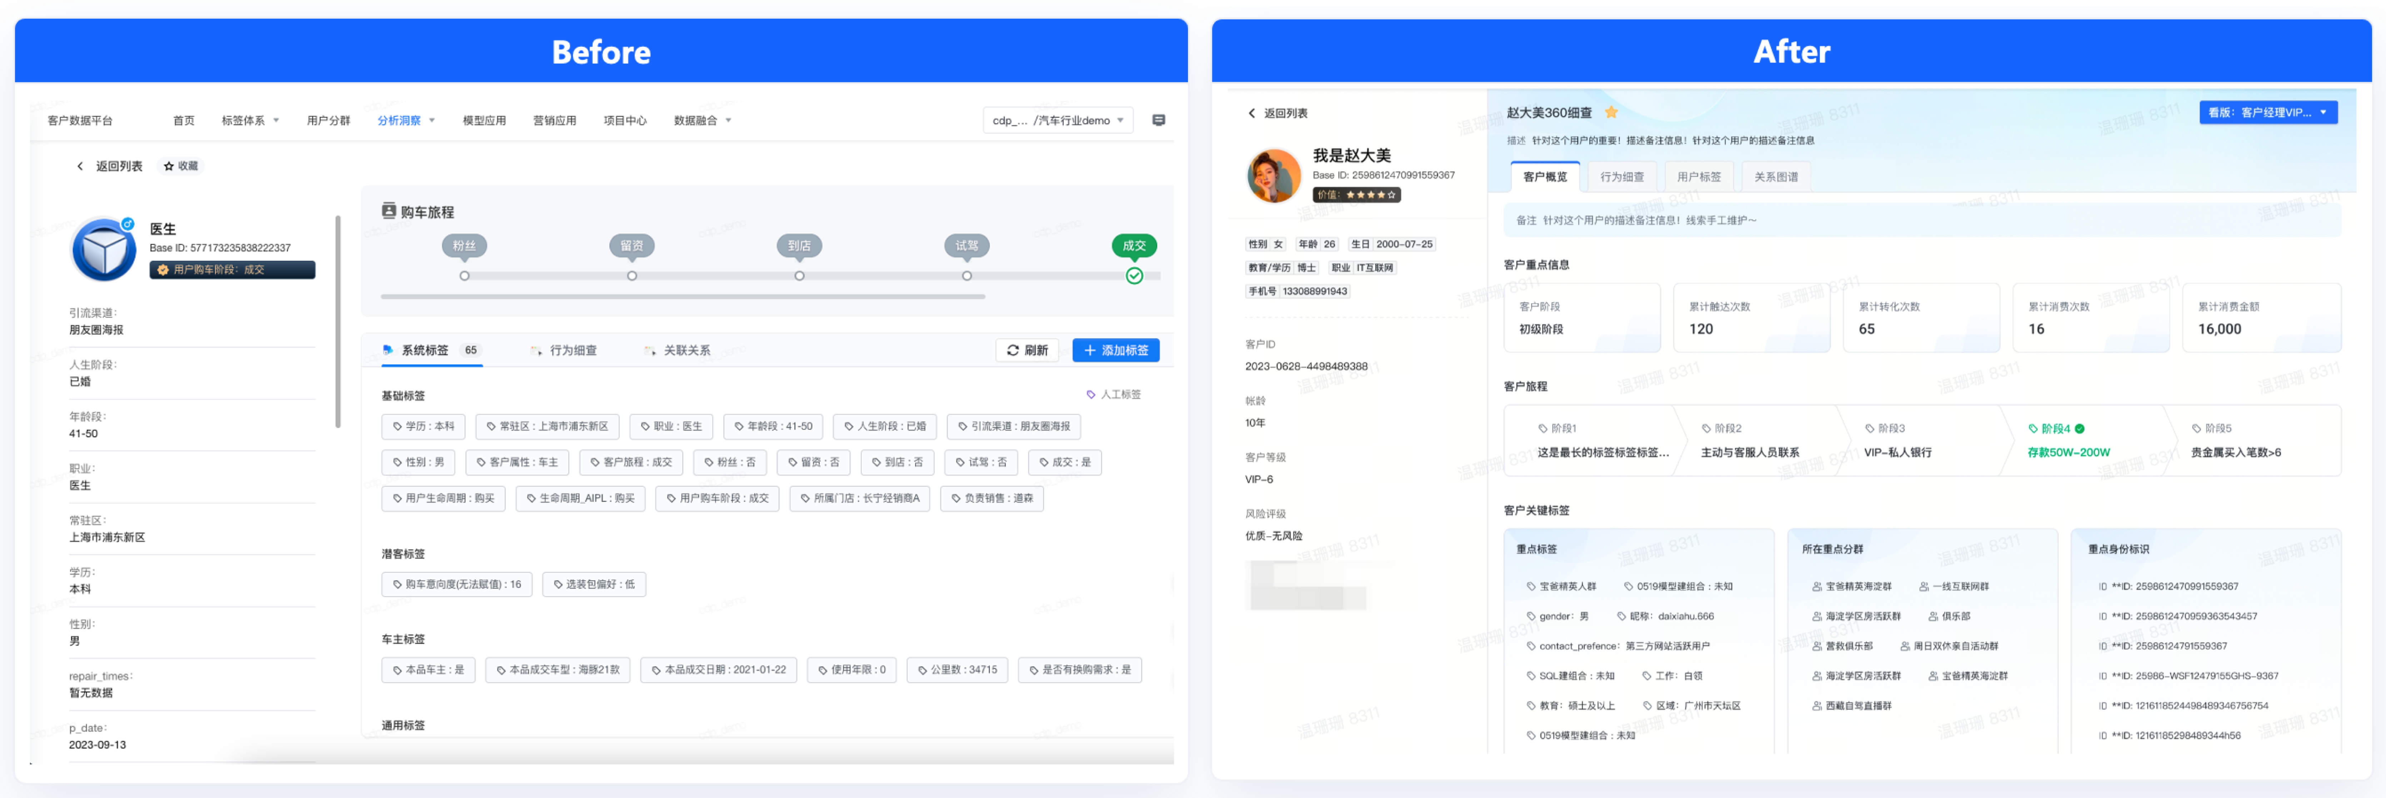Click the 阶段5 tag icon in 客户旅程
Screen dimensions: 2386x798
2197,429
